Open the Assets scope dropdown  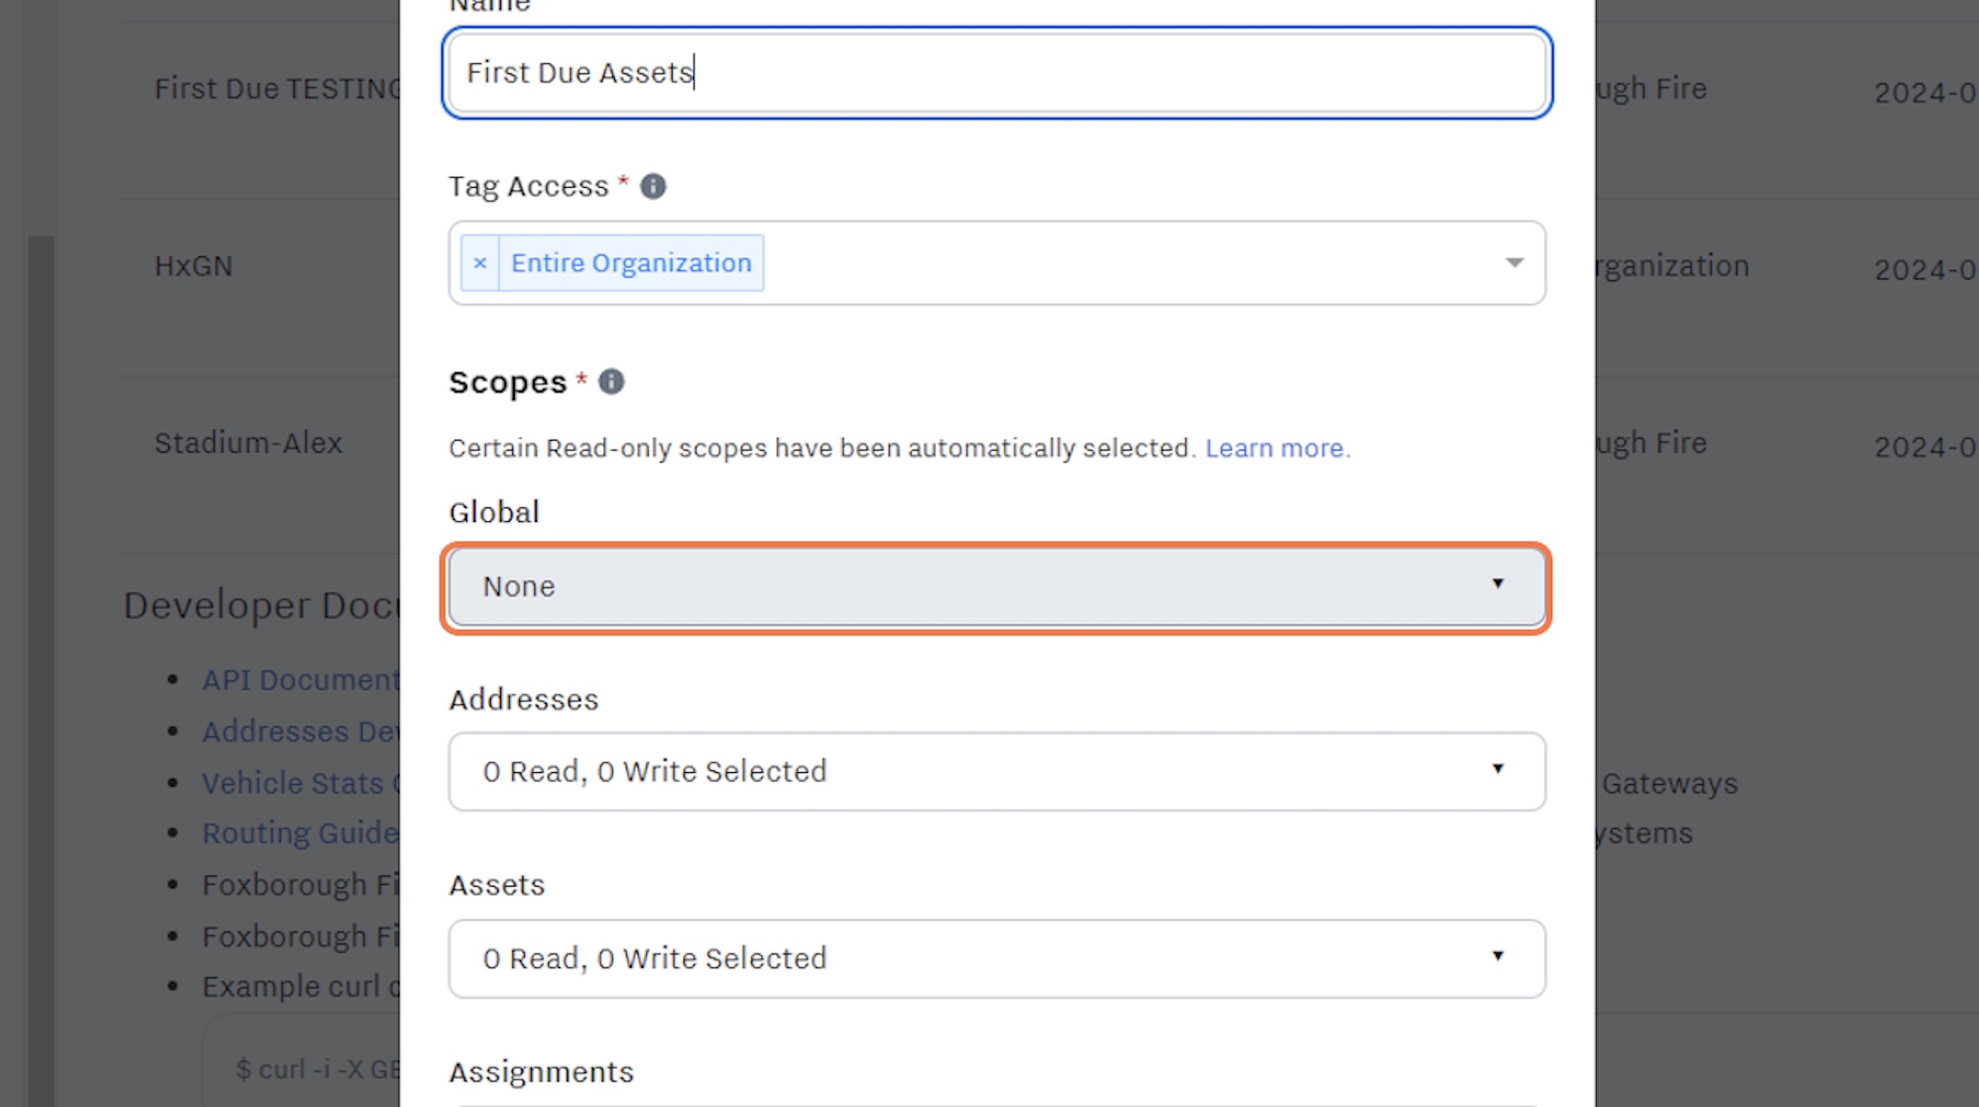click(x=996, y=958)
